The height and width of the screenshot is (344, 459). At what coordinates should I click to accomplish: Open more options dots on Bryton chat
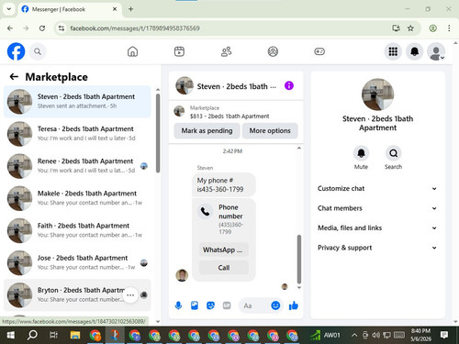[x=130, y=295]
